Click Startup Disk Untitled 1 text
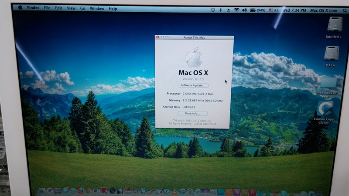Viewport: 349px width, 196px height. [x=179, y=107]
